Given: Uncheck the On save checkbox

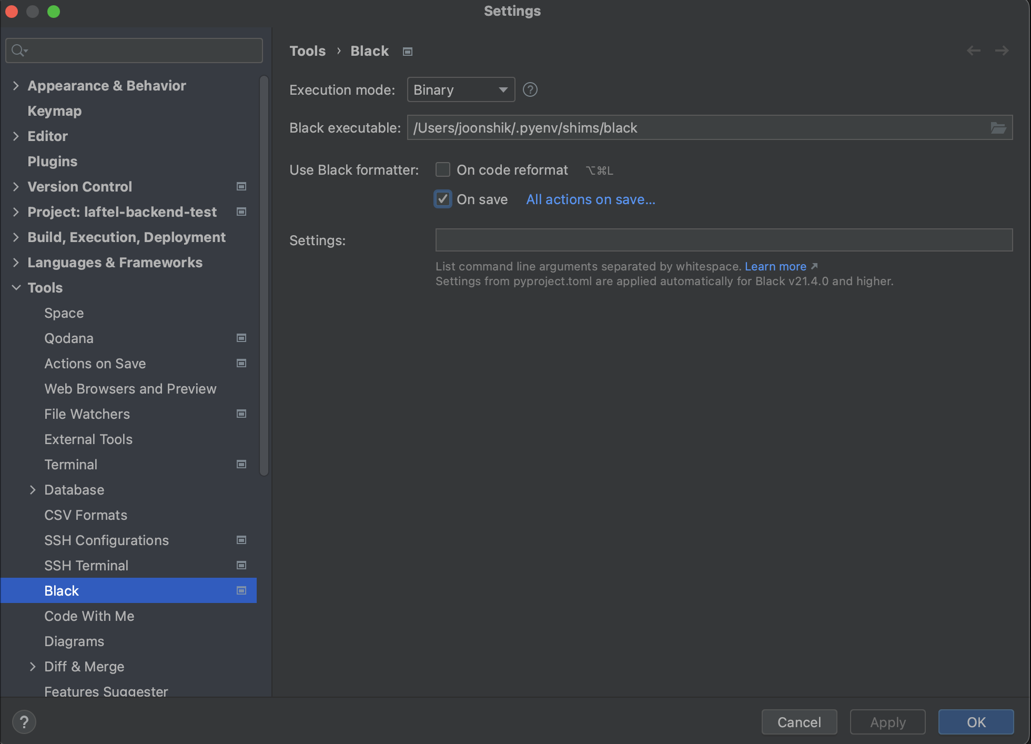Looking at the screenshot, I should point(443,199).
